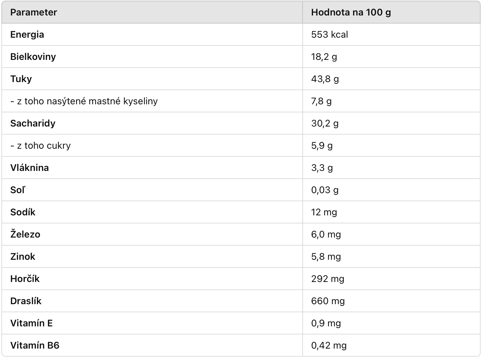This screenshot has height=358, width=482.
Task: Select the Bielkoviny row label
Action: coord(33,57)
